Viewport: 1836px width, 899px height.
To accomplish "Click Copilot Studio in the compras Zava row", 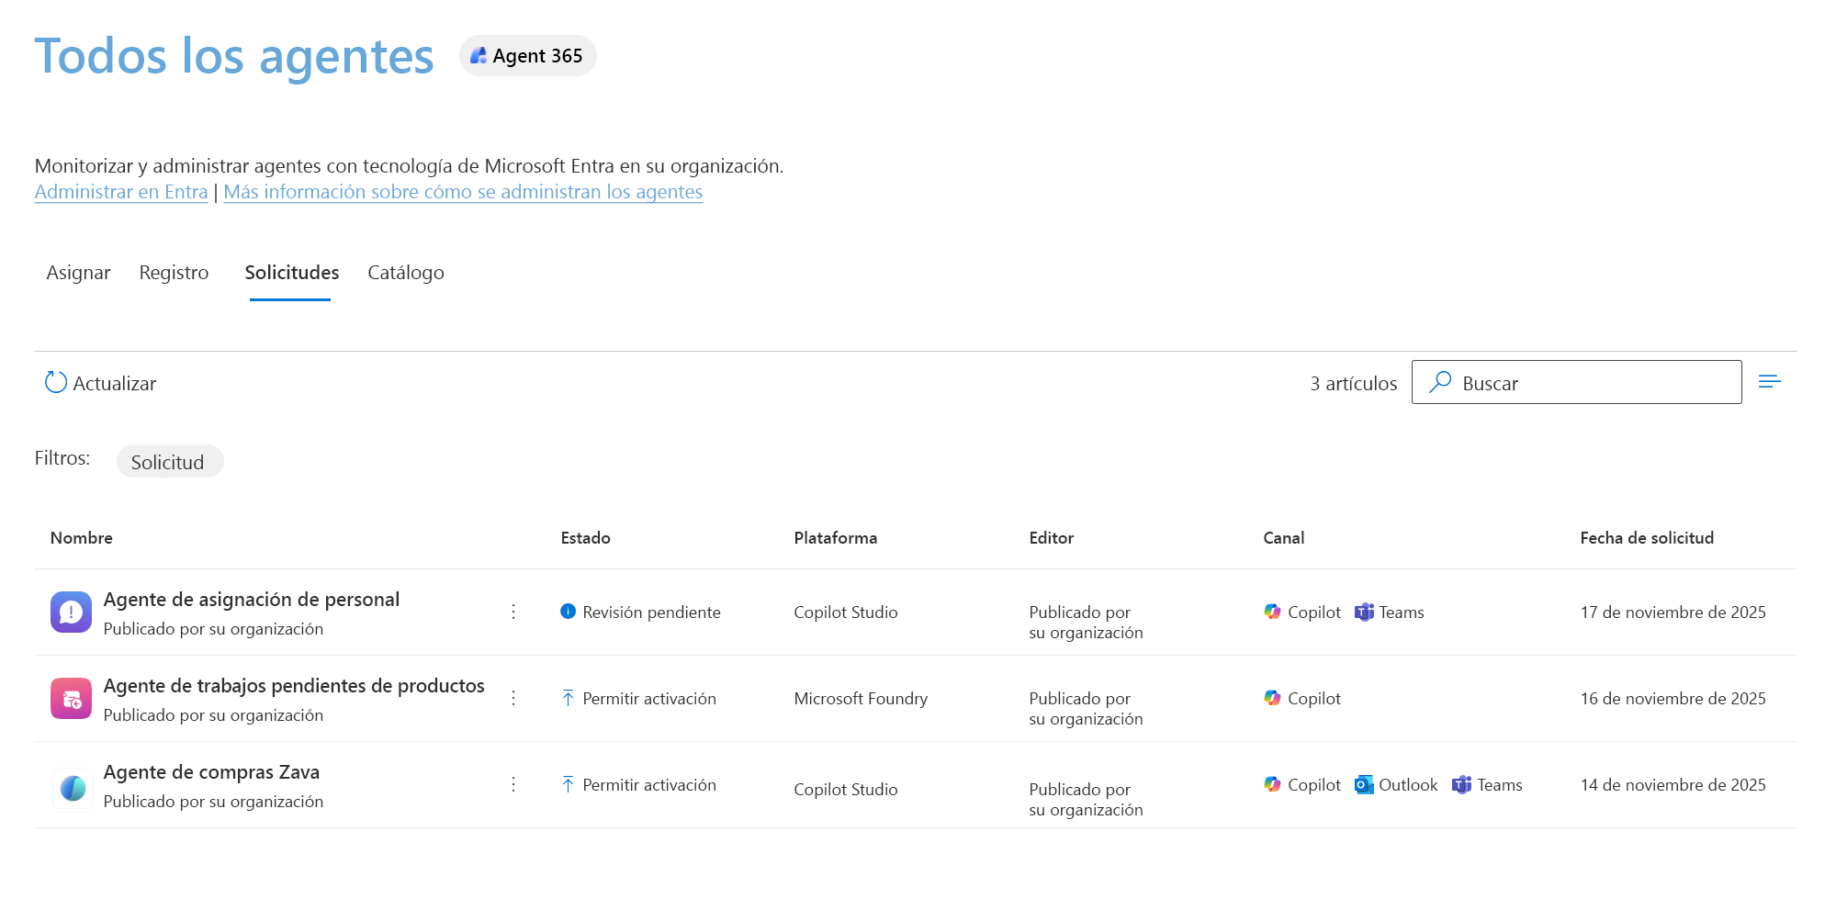I will point(846,790).
